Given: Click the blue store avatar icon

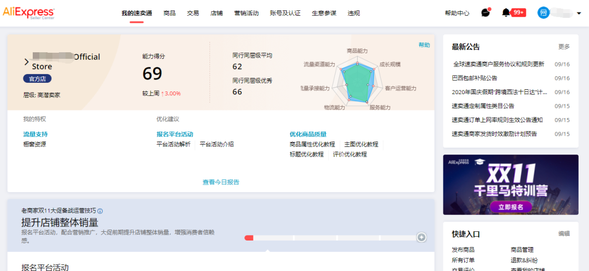Looking at the screenshot, I should pos(543,13).
